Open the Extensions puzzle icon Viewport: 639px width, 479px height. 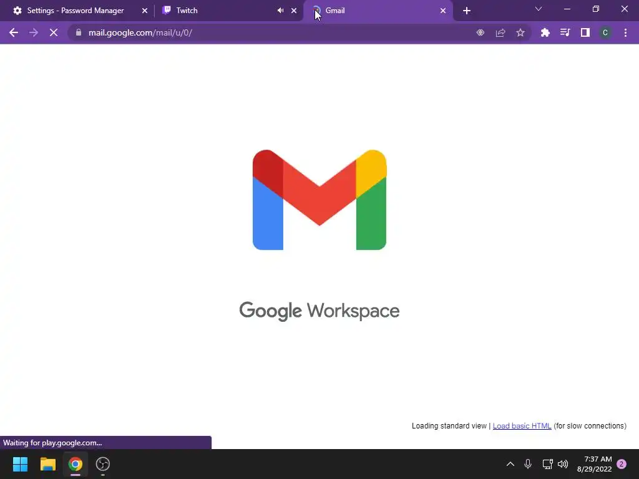pyautogui.click(x=545, y=32)
